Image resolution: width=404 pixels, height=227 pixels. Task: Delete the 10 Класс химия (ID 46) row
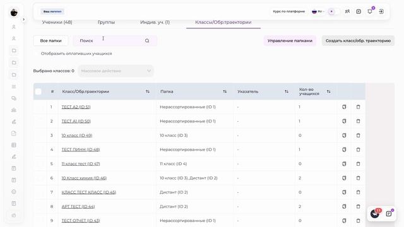(x=358, y=178)
